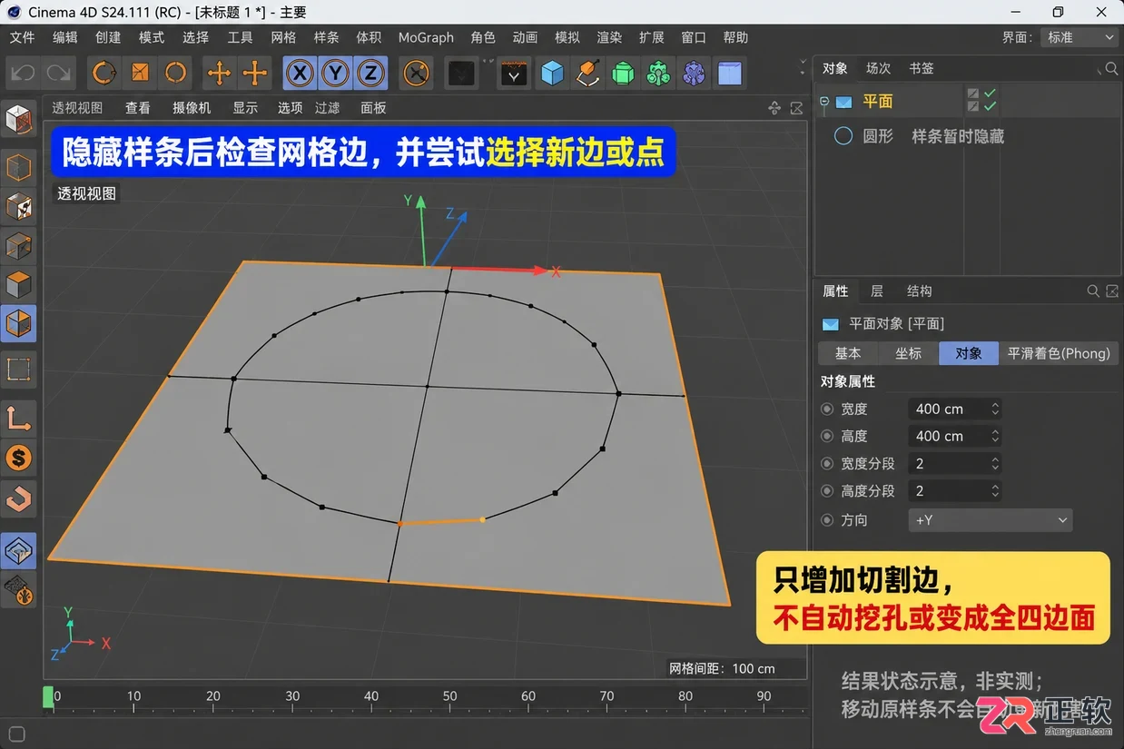The image size is (1124, 749).
Task: Open the viewport 查看 menu
Action: [138, 107]
